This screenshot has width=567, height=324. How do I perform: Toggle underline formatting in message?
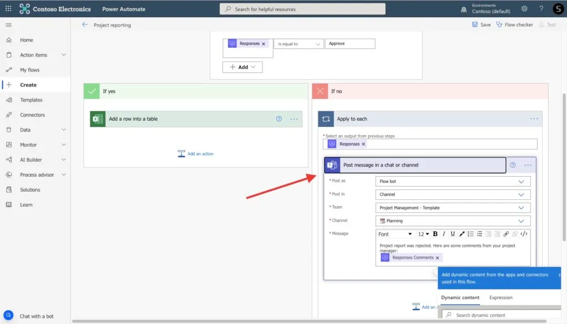coord(452,234)
